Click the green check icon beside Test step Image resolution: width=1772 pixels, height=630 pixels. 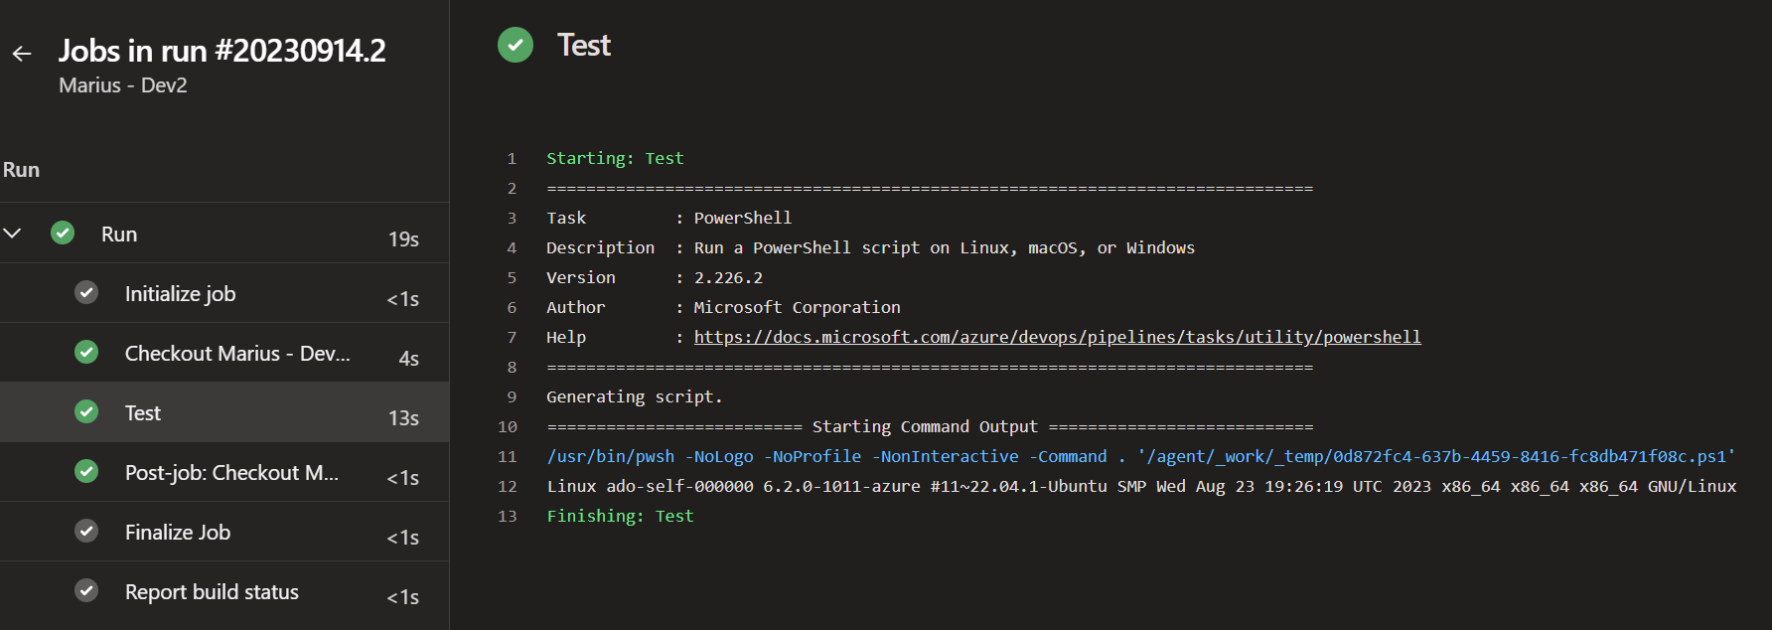[86, 412]
